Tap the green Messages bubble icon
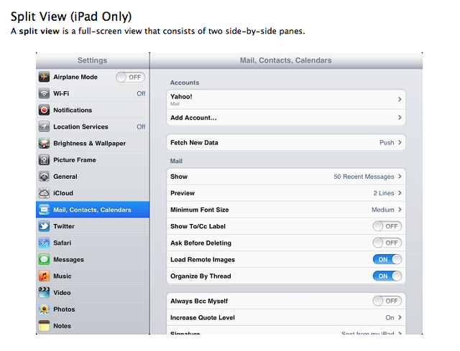Viewport: 460px width, 351px height. [x=44, y=260]
